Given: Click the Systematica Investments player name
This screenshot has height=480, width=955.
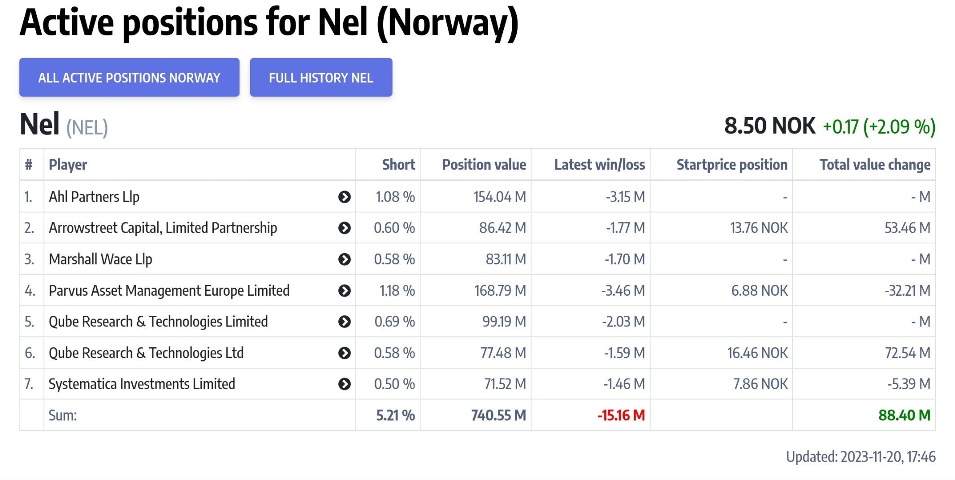Looking at the screenshot, I should [x=142, y=383].
